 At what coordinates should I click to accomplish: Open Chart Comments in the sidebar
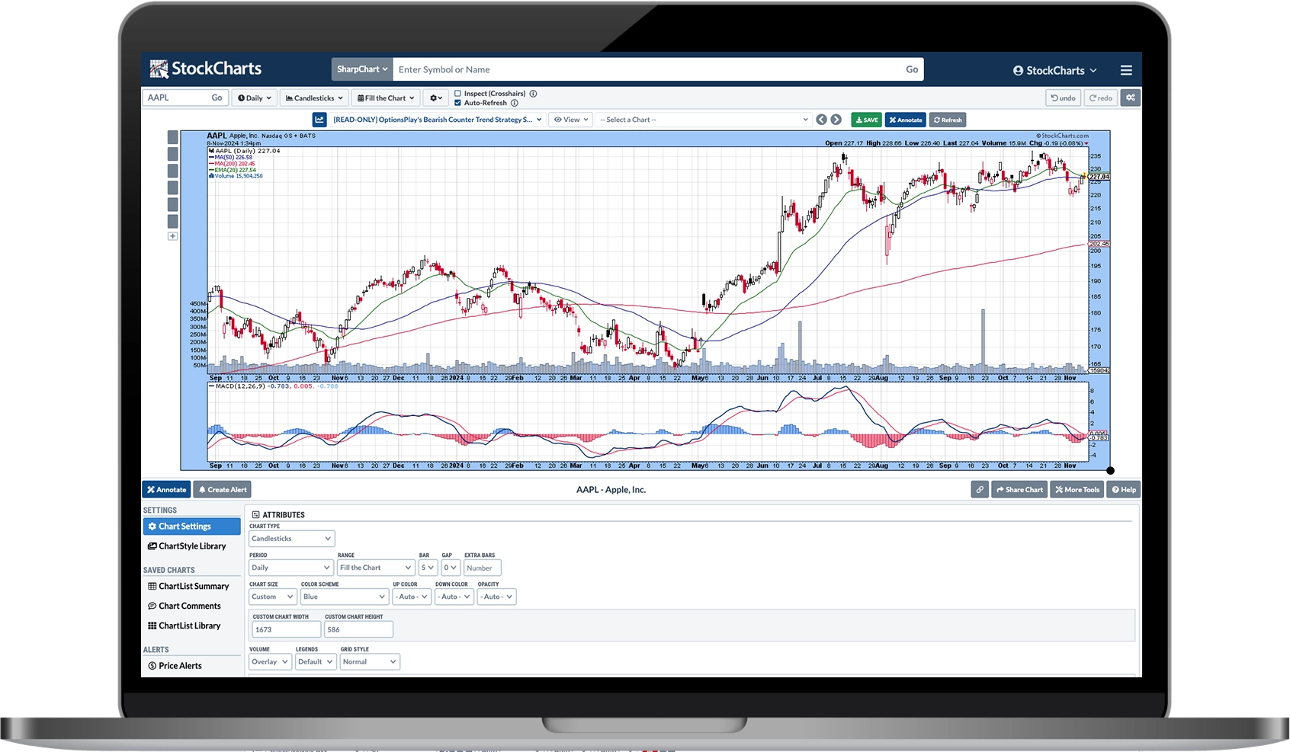191,606
